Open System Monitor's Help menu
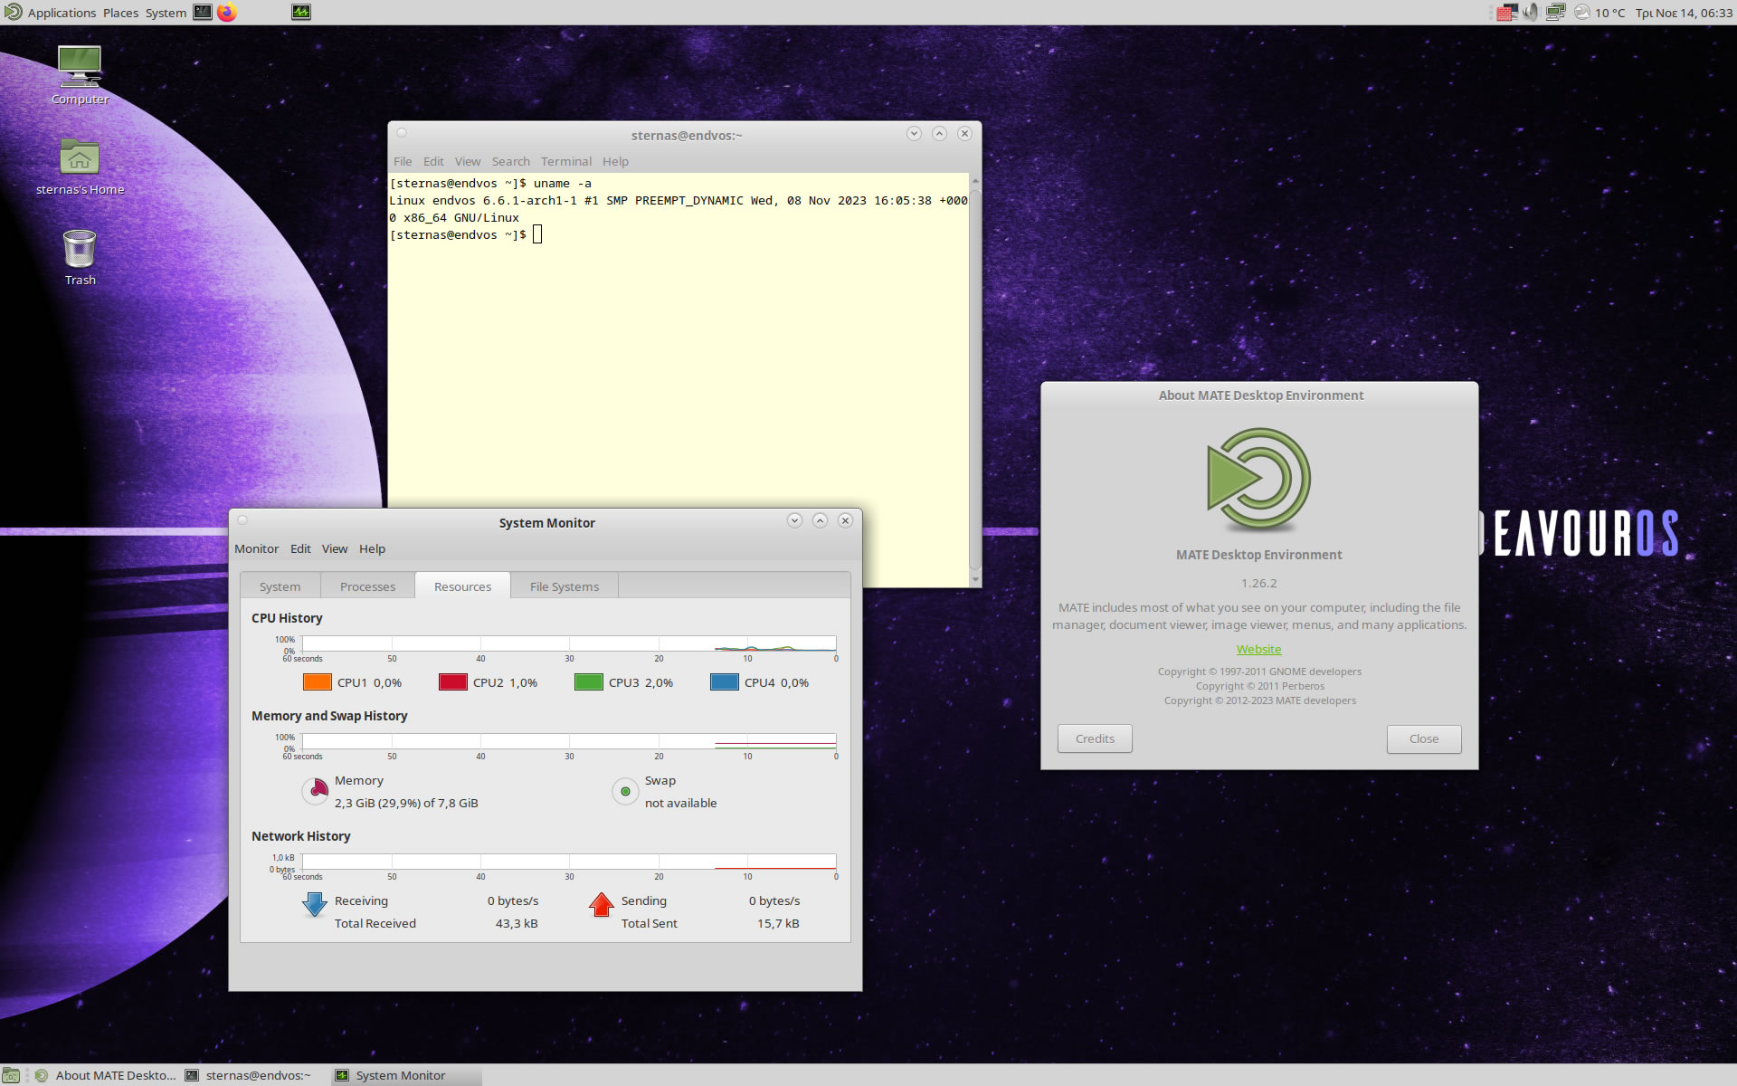 point(372,548)
